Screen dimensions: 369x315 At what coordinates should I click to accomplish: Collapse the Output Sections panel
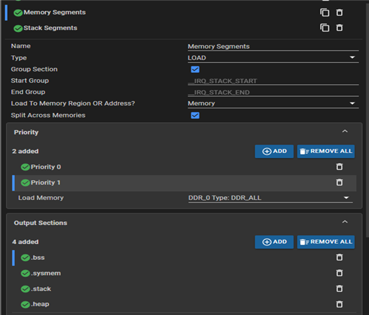(x=345, y=222)
